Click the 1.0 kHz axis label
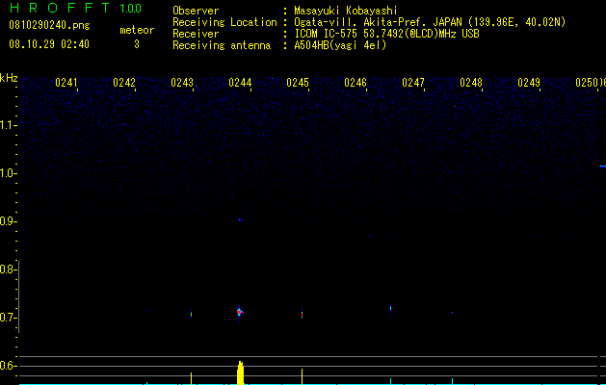Screen dimensions: 606x385 point(9,173)
